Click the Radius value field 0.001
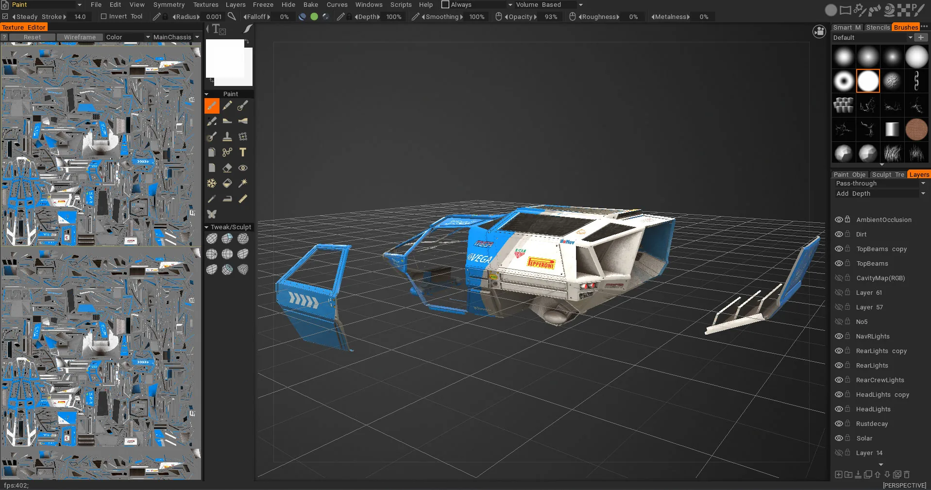931x490 pixels. pyautogui.click(x=214, y=17)
